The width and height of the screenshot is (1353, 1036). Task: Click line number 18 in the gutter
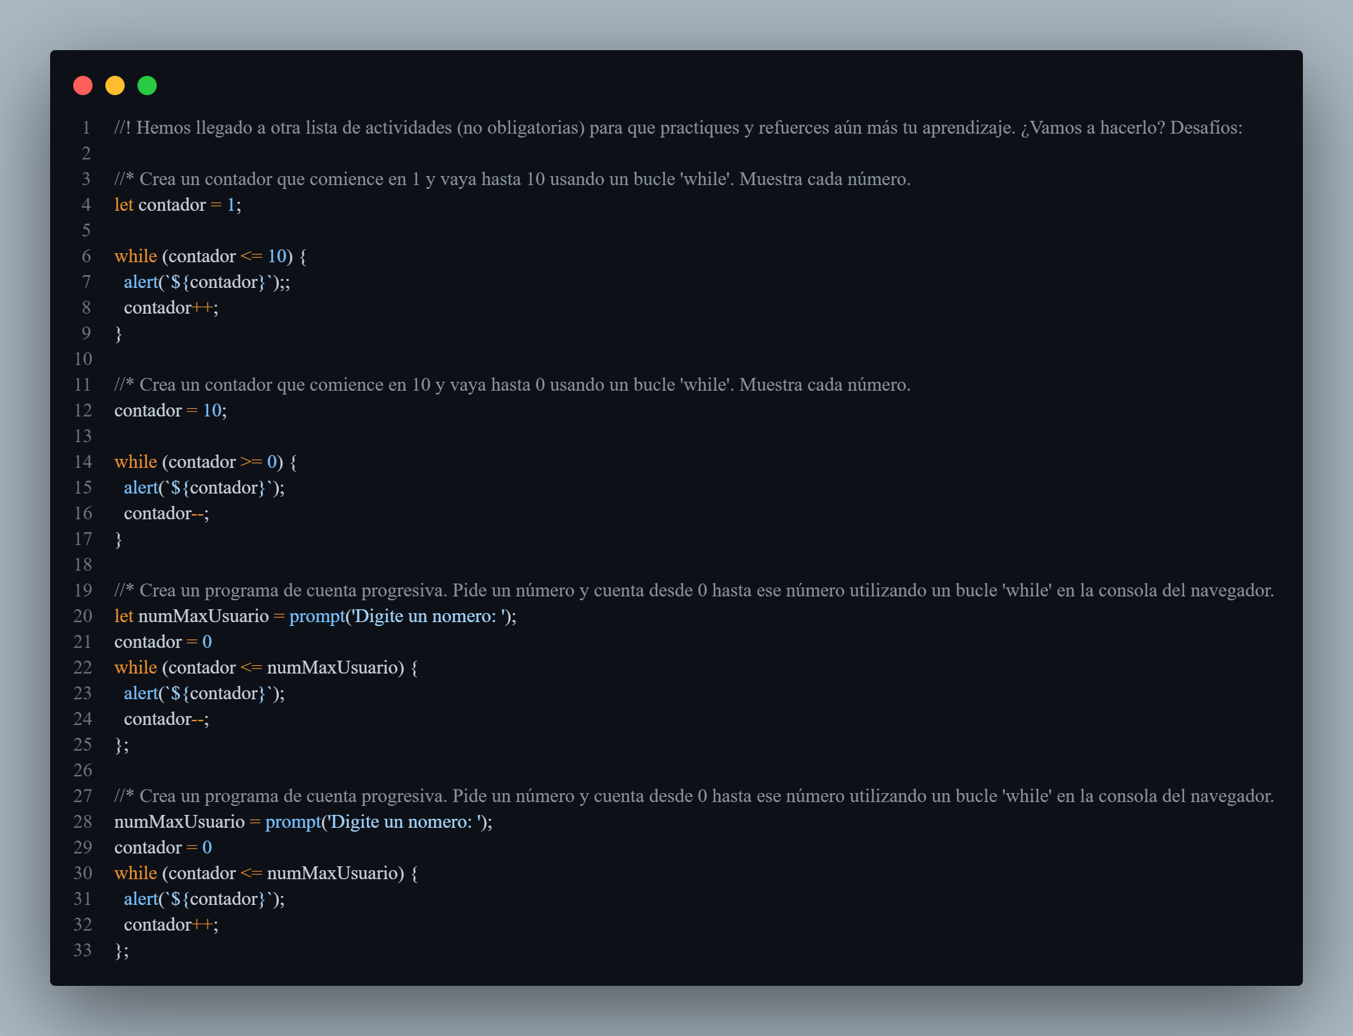[83, 564]
